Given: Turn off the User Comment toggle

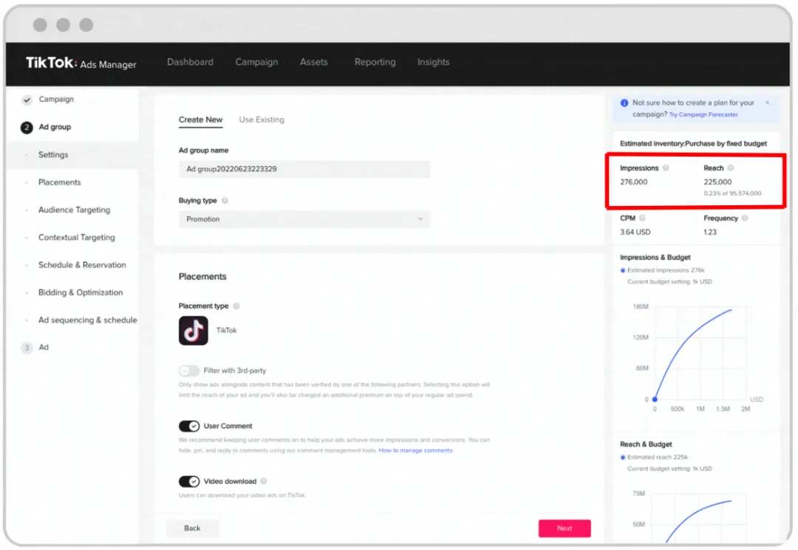Looking at the screenshot, I should [189, 426].
